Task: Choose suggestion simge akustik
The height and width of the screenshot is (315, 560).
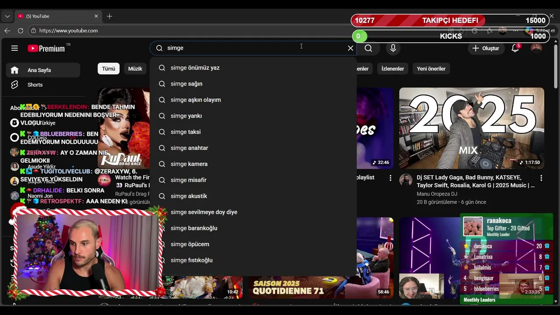Action: point(253,196)
